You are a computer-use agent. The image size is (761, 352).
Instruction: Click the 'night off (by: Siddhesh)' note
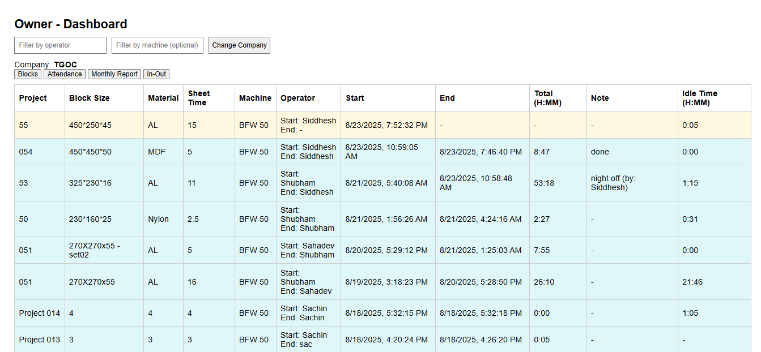tap(613, 183)
